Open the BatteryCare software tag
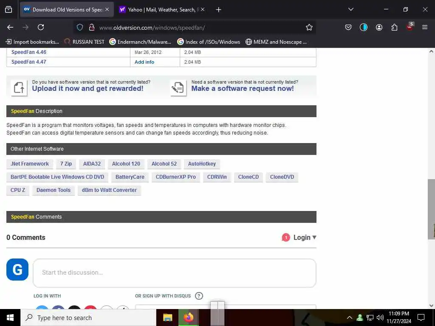The image size is (435, 326). [x=130, y=177]
